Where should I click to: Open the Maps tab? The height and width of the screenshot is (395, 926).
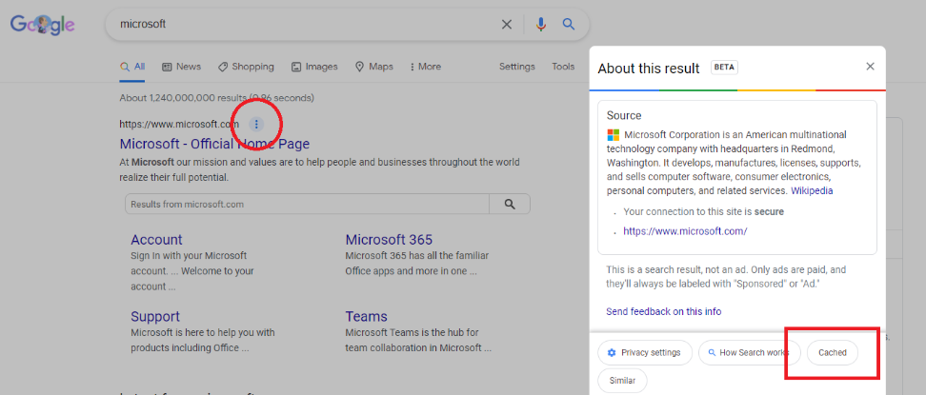click(373, 67)
